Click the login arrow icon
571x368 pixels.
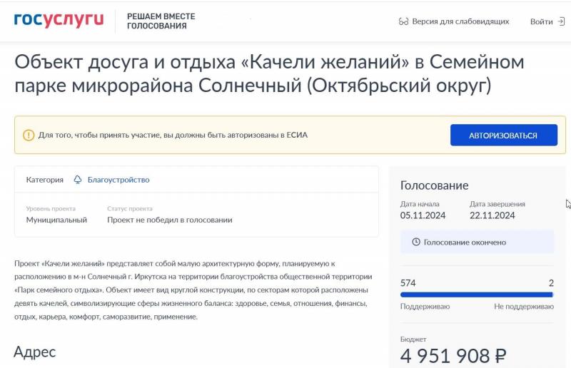pos(561,21)
